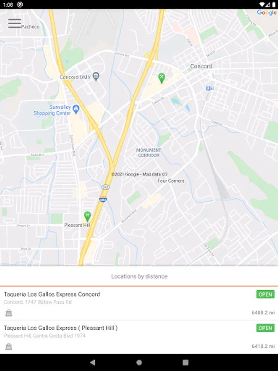Tap the pickup bag icon for Concord location

[9, 313]
